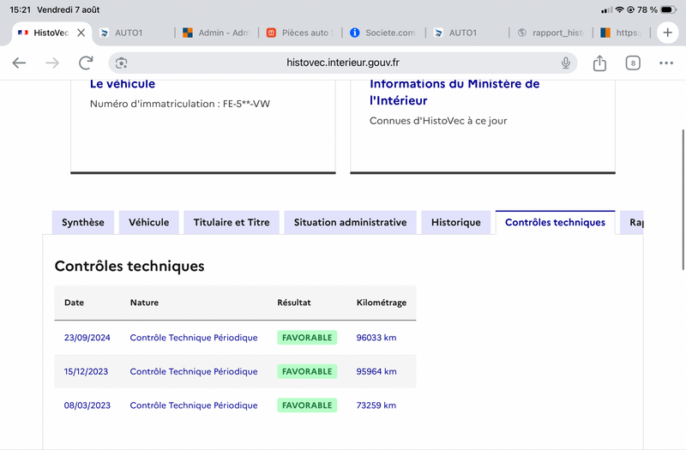Click the Nature column header
The height and width of the screenshot is (450, 686).
click(144, 303)
